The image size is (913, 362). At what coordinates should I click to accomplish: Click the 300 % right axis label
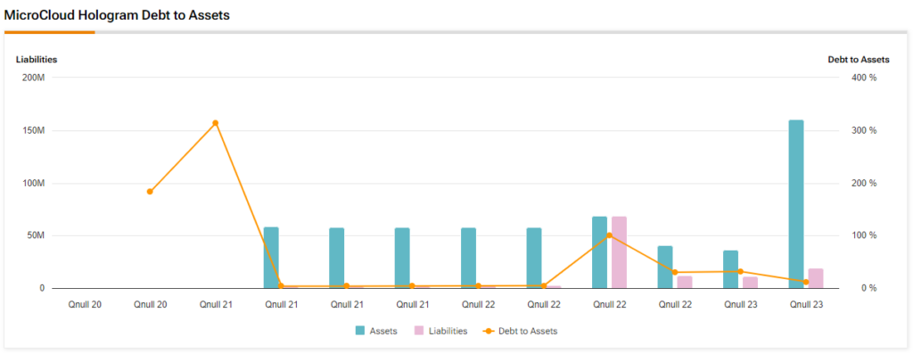[865, 130]
